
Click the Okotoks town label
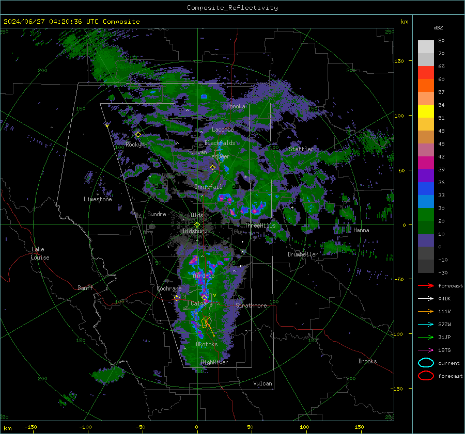[x=207, y=344]
